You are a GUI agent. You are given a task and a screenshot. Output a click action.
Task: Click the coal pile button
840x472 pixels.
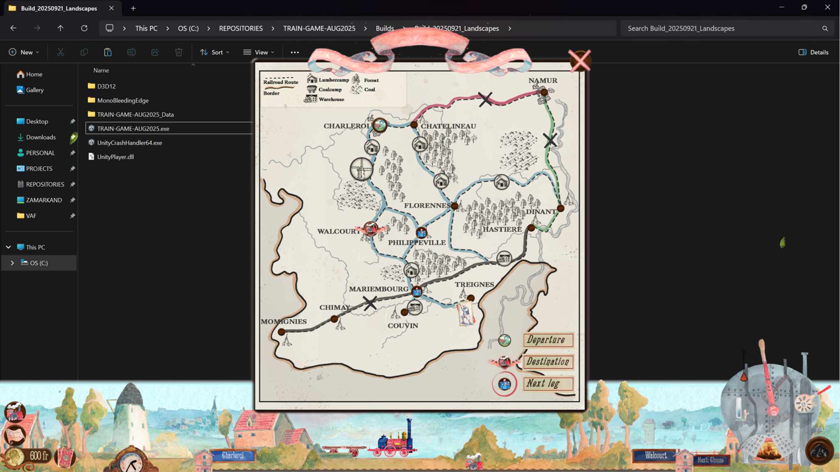(x=819, y=451)
